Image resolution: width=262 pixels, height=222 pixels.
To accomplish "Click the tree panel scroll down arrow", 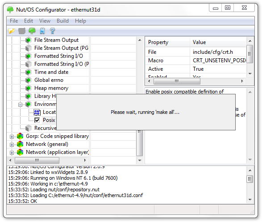I will [140, 161].
